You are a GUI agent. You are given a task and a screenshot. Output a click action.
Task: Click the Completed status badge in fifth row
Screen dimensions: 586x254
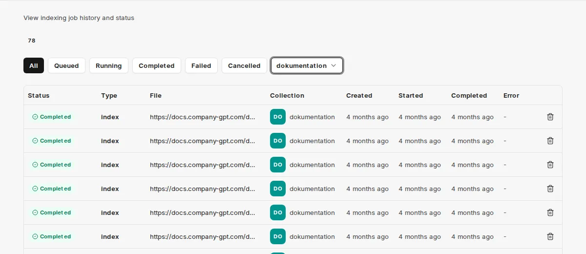click(51, 212)
